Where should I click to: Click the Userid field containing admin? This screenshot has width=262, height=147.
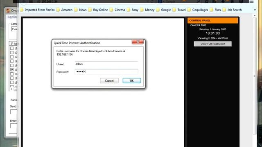(x=106, y=64)
